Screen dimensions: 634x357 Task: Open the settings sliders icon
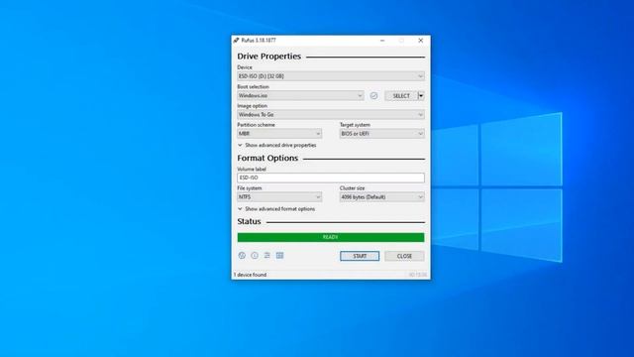[x=266, y=256]
